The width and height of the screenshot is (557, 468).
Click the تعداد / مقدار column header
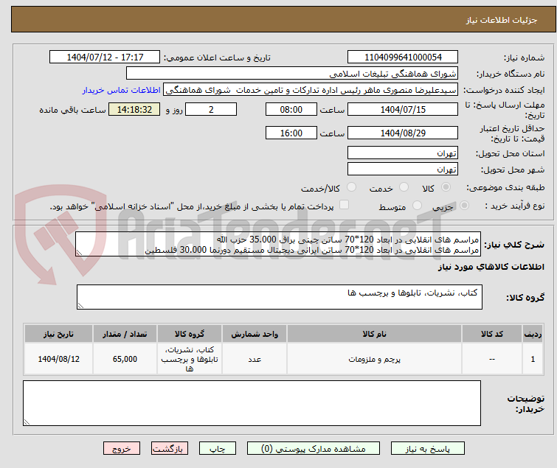[x=125, y=334]
